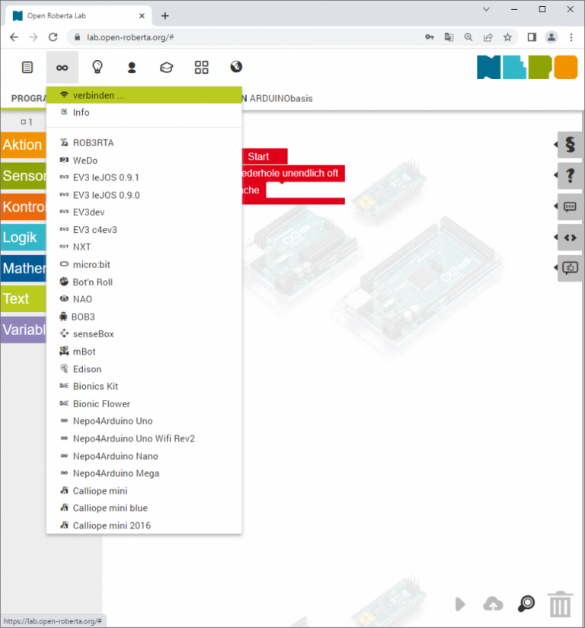This screenshot has height=628, width=585.
Task: Open the tab search dropdown arrow
Action: point(486,9)
